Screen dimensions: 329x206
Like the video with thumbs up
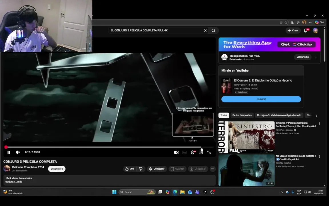click(x=129, y=169)
